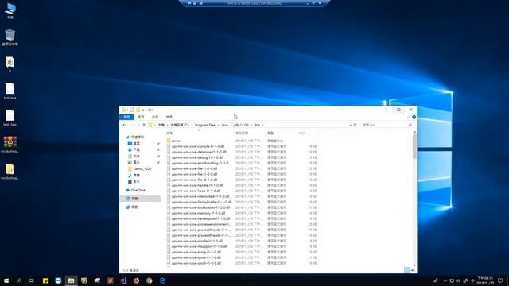Image resolution: width=509 pixels, height=286 pixels.
Task: Expand the Explorer ribbon chevron
Action: pyautogui.click(x=408, y=117)
